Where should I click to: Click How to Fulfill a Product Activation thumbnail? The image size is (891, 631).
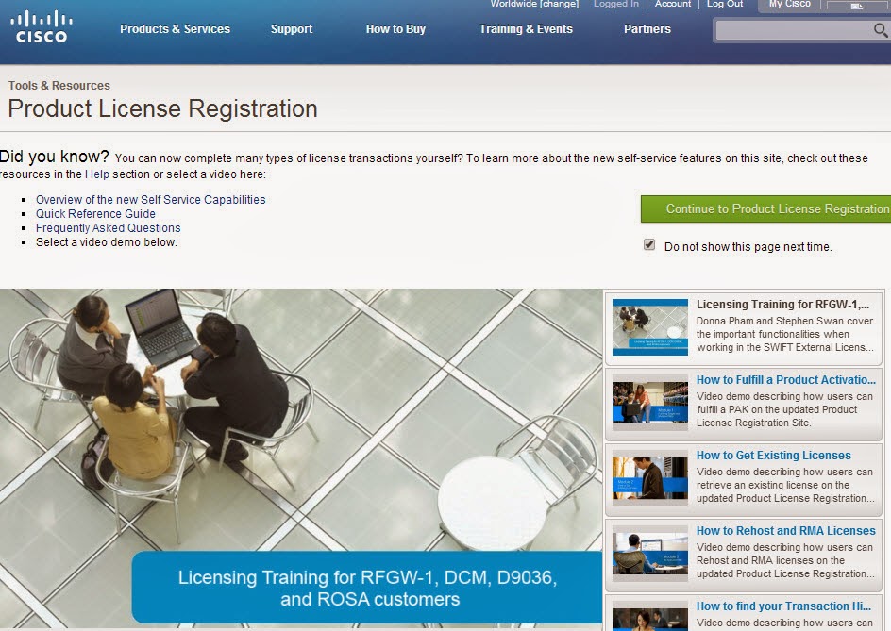click(650, 403)
